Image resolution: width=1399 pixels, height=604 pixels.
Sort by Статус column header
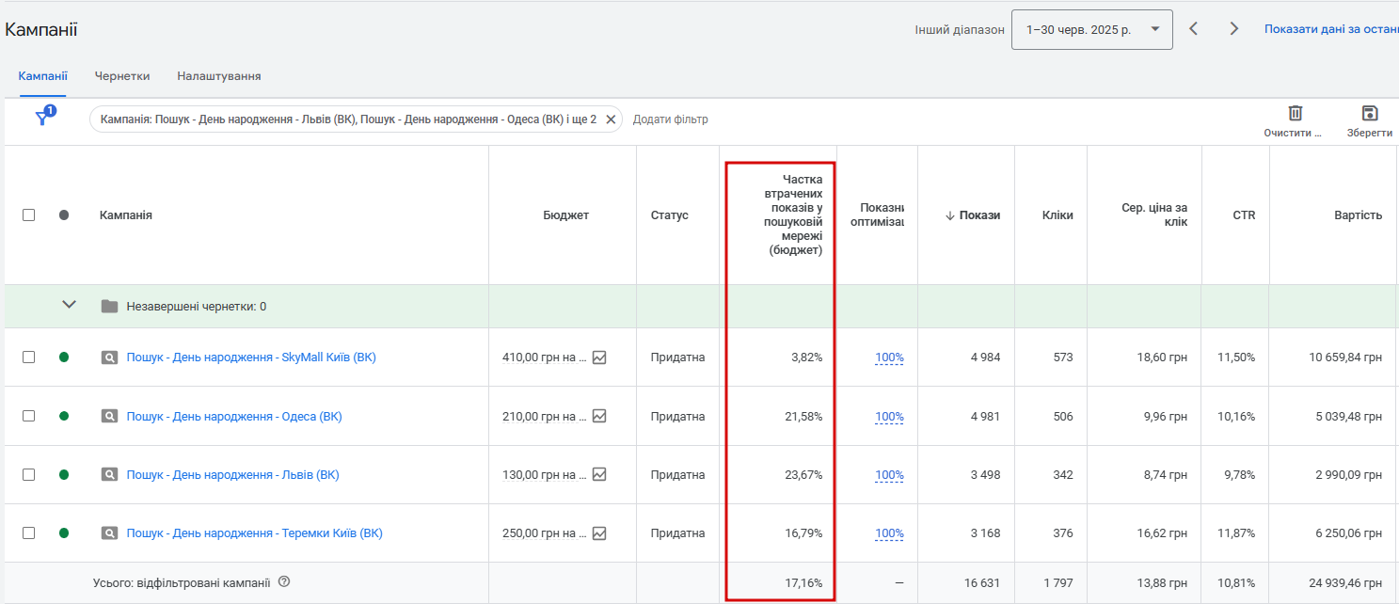[x=670, y=215]
